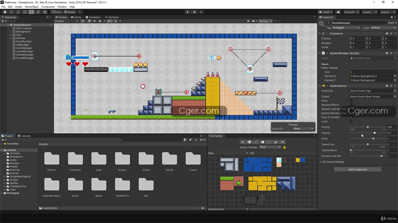Viewport: 398px width, 223px height.
Task: Select the Tile Palette flood fill tool
Action: (283, 142)
